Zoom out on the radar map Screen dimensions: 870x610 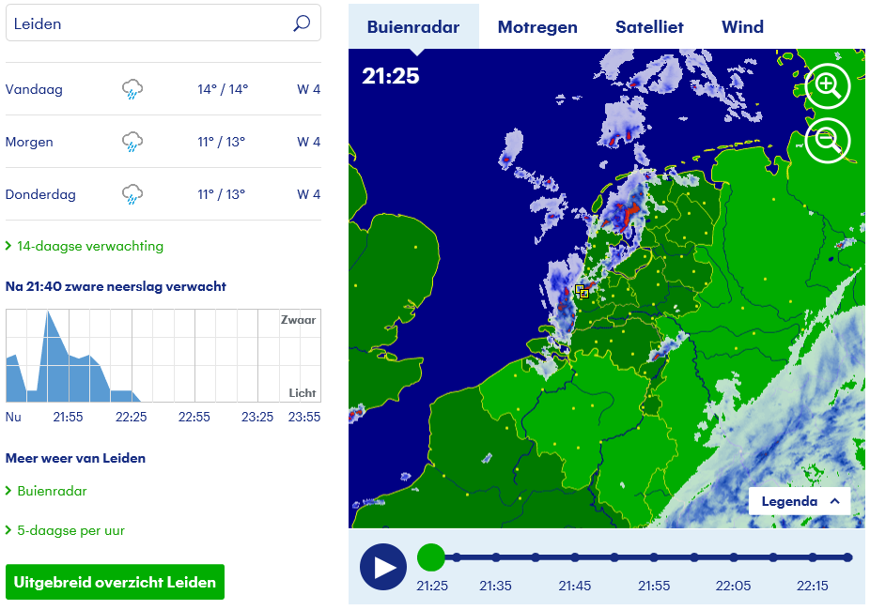(828, 141)
